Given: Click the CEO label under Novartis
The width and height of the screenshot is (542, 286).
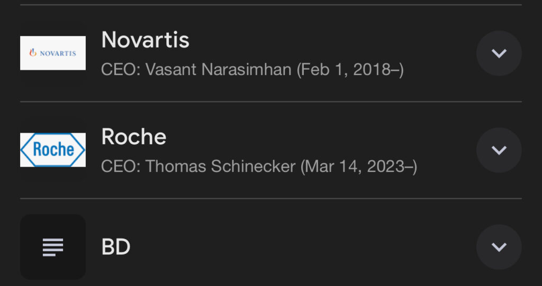Looking at the screenshot, I should click(121, 69).
